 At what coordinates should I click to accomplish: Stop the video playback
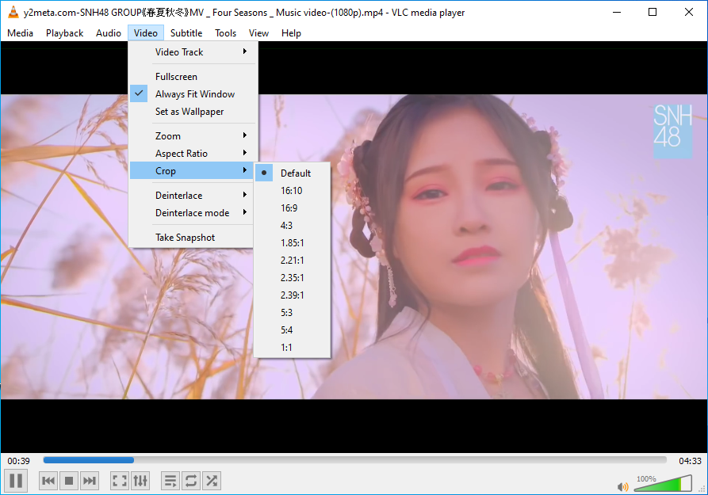click(x=69, y=481)
